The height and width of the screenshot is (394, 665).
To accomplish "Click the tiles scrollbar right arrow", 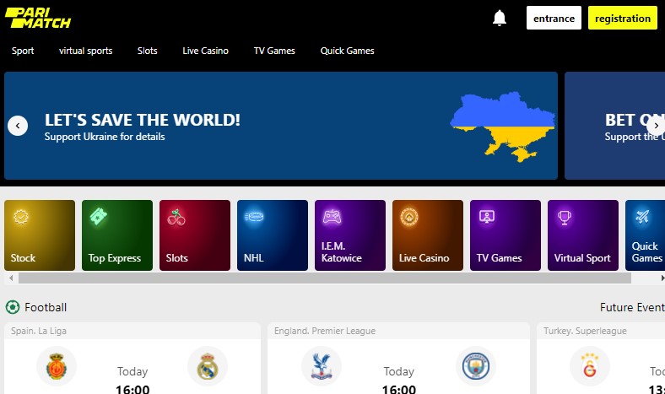I will pos(662,278).
